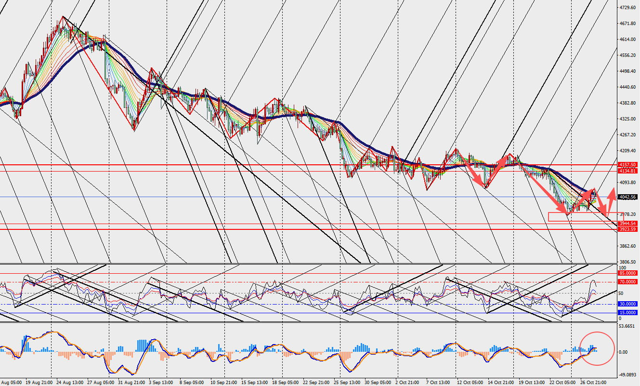Click the 53.6651 MACD scale value
This screenshot has height=386, width=640.
click(628, 326)
